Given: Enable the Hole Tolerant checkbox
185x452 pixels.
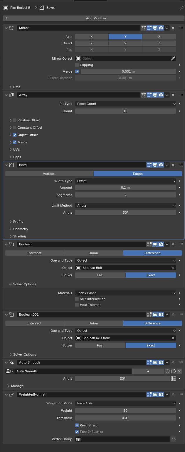Looking at the screenshot, I should click(77, 305).
